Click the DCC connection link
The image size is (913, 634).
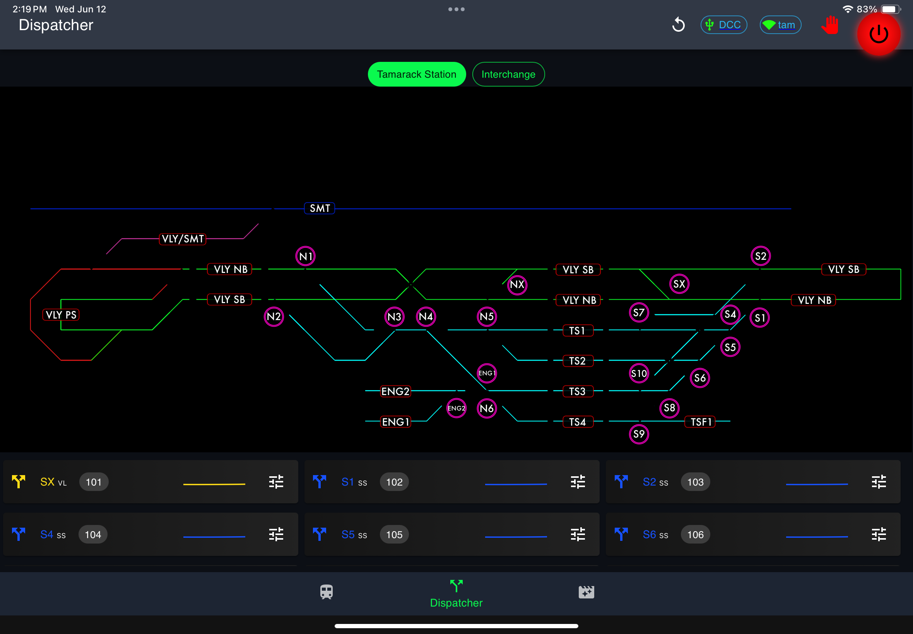point(723,25)
